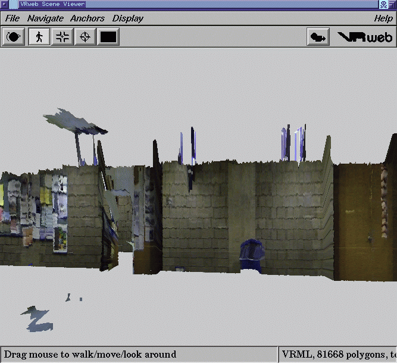Open the File menu
Image resolution: width=397 pixels, height=363 pixels.
(x=12, y=18)
